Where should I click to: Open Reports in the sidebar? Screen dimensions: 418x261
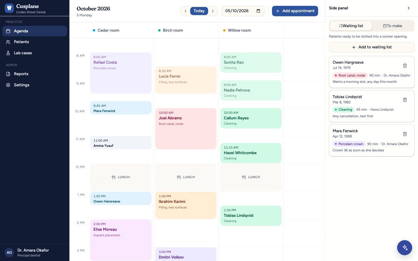pyautogui.click(x=34, y=74)
